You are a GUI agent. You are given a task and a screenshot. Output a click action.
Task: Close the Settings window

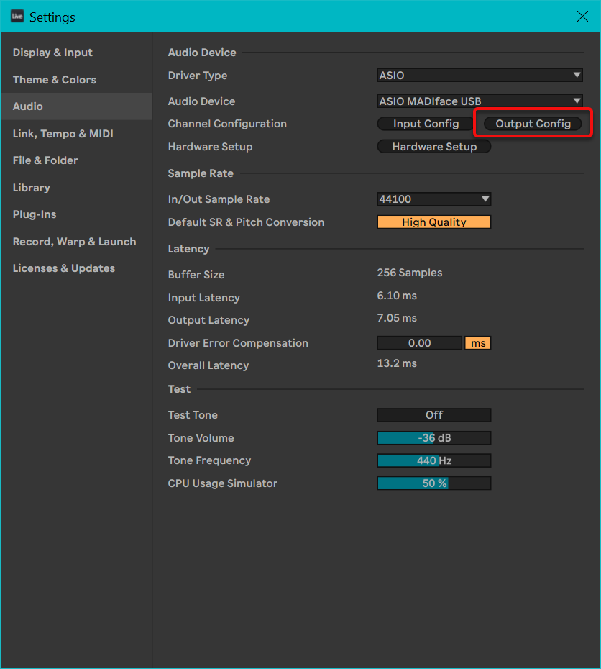click(x=582, y=17)
